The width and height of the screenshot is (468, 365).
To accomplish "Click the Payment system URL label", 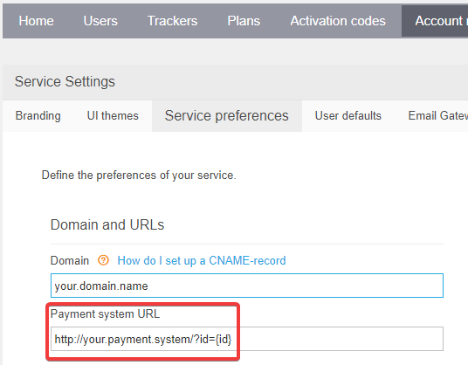I will tap(105, 314).
